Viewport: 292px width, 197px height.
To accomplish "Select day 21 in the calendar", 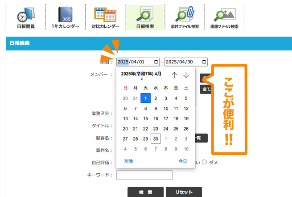I will tap(136, 129).
